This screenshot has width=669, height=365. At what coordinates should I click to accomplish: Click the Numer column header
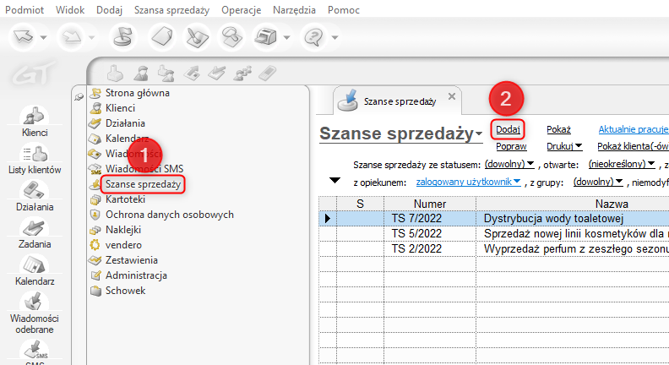[430, 204]
